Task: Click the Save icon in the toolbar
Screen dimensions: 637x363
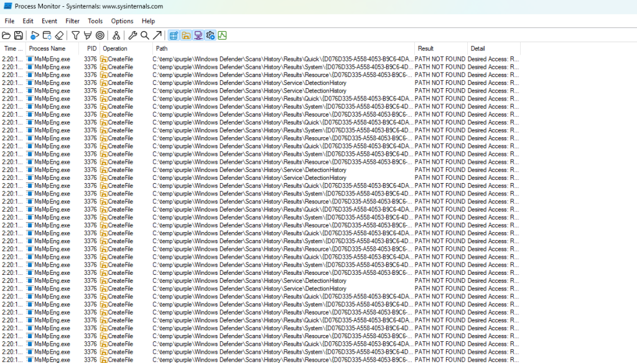Action: [x=19, y=35]
